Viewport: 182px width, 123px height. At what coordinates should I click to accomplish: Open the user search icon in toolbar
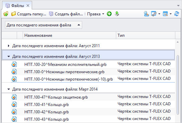146,14
